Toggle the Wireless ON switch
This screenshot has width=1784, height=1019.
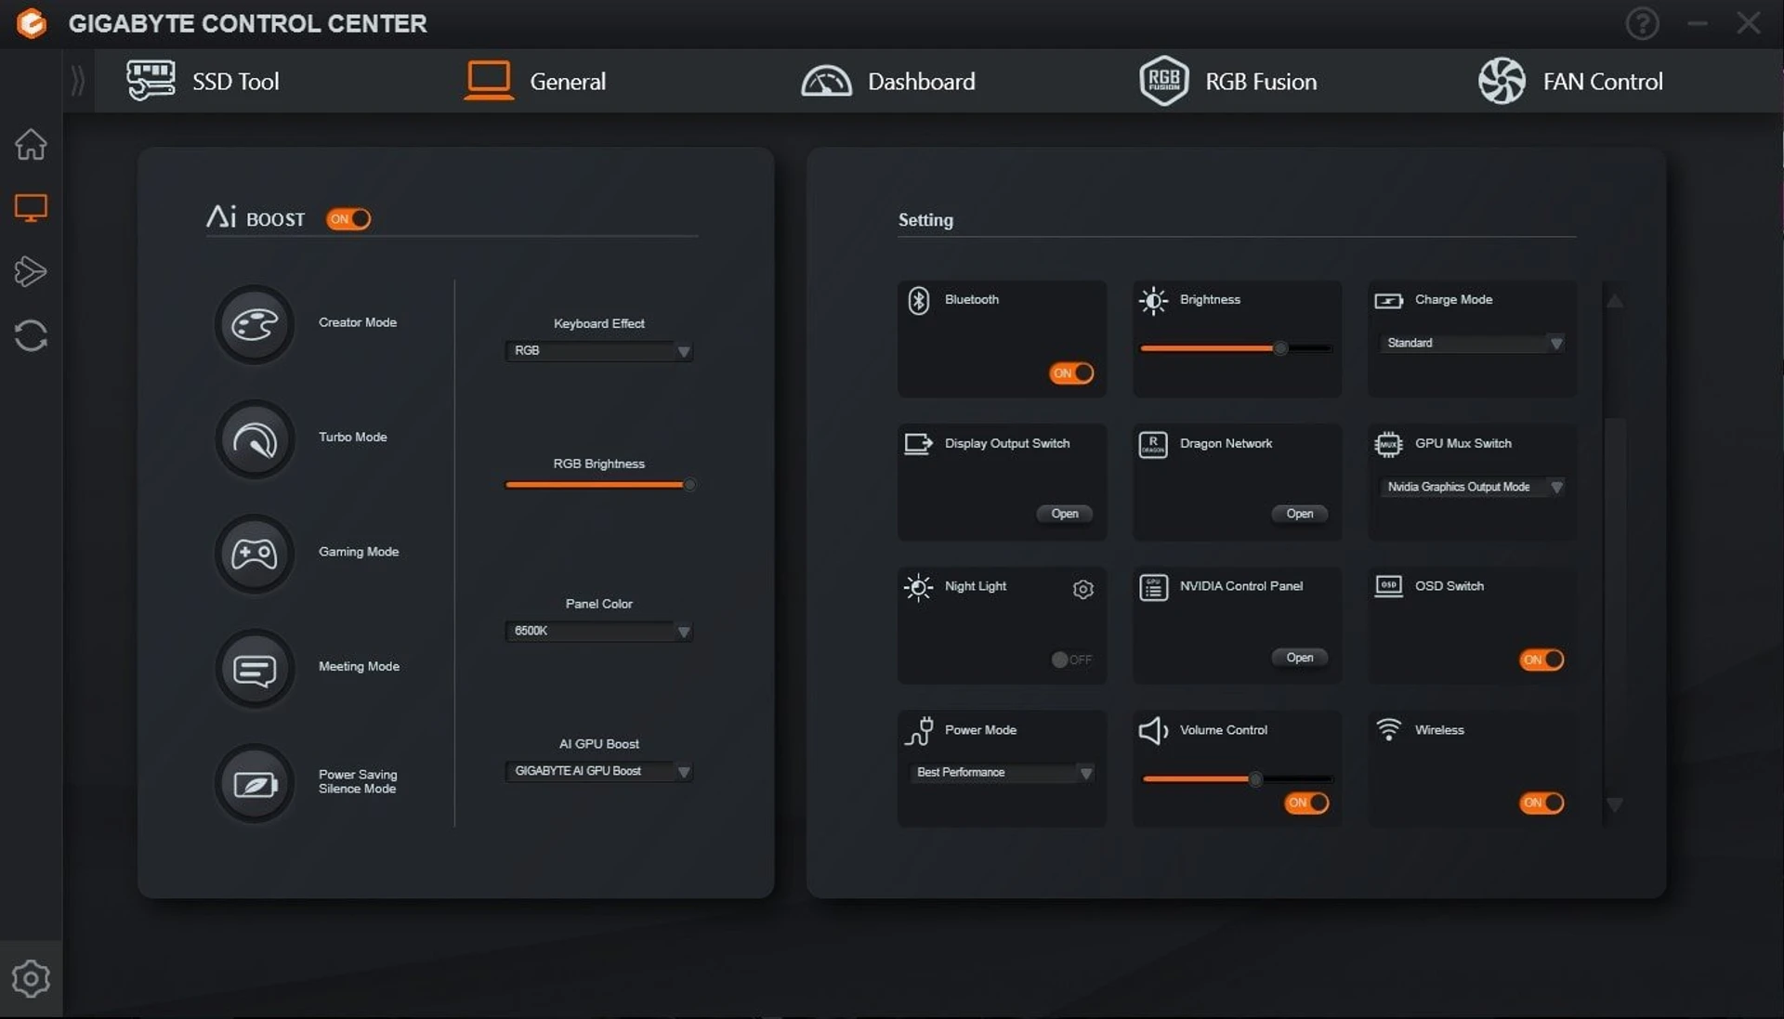1541,803
